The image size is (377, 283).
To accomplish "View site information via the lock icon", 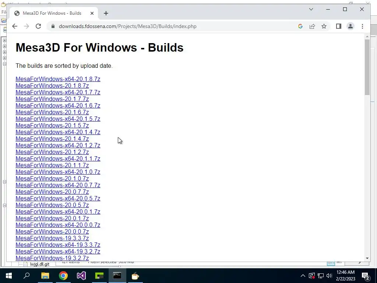I will [53, 26].
